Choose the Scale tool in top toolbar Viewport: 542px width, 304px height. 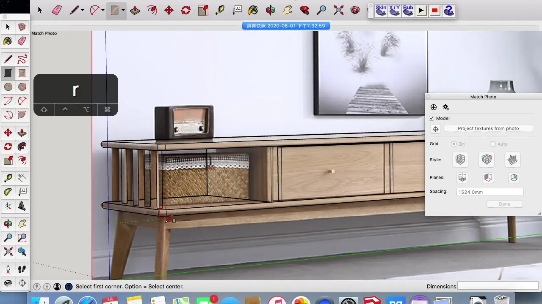pyautogui.click(x=203, y=10)
